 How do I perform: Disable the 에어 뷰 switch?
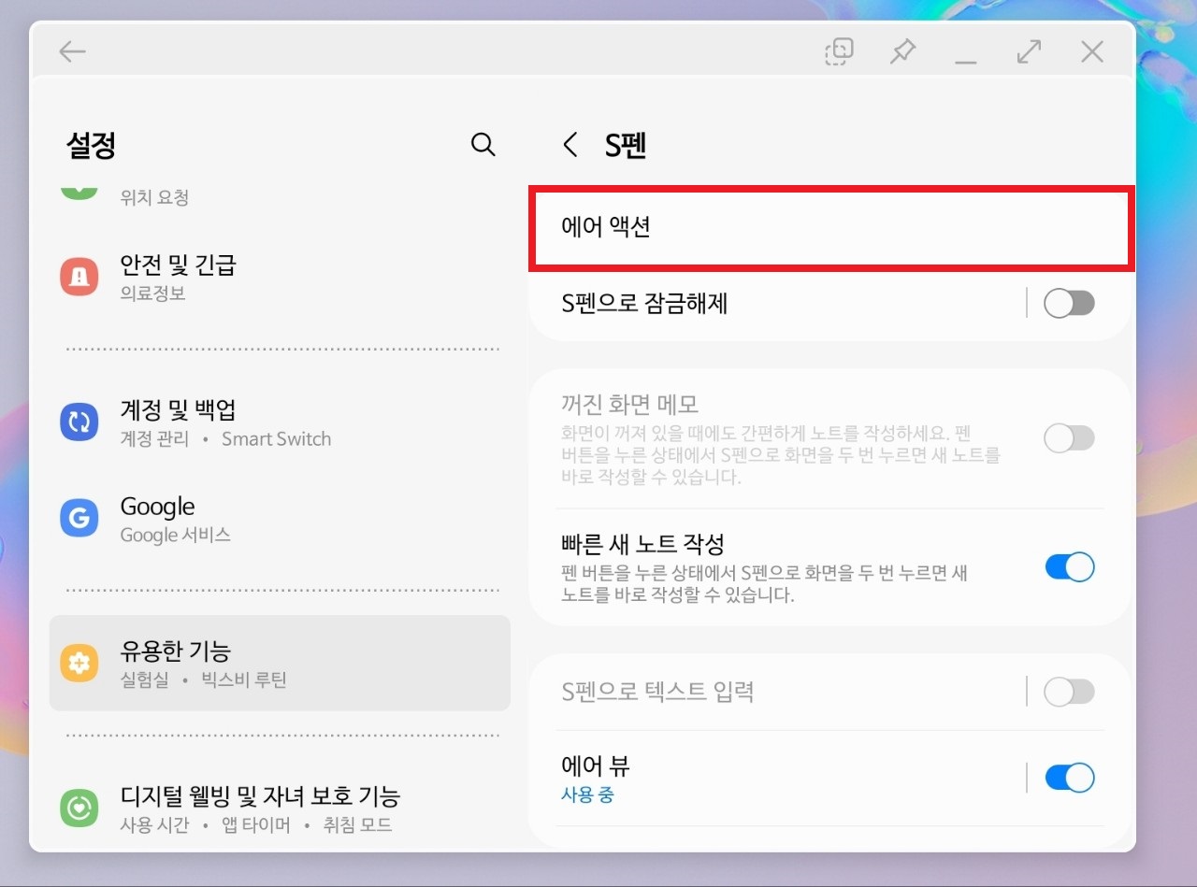coord(1069,778)
